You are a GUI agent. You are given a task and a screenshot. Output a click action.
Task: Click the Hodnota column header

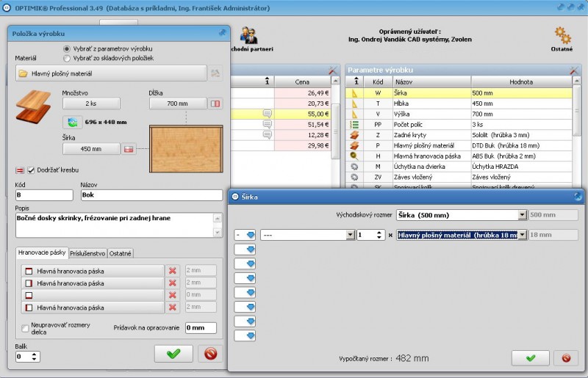521,81
